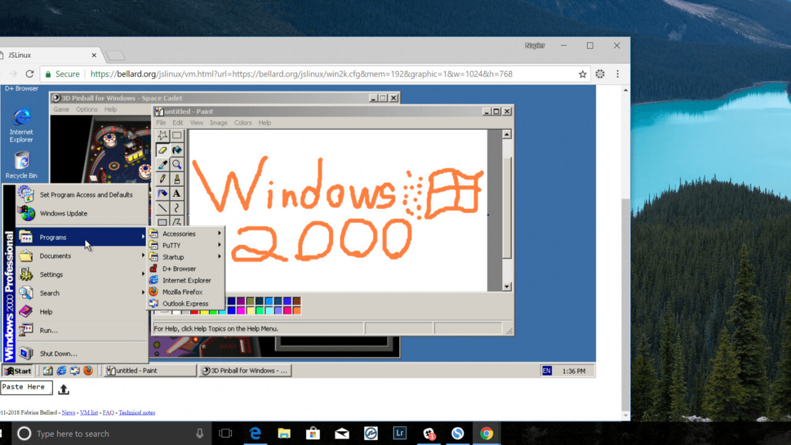The width and height of the screenshot is (791, 445).
Task: Switch to 3D Pinball taskbar button
Action: (245, 371)
